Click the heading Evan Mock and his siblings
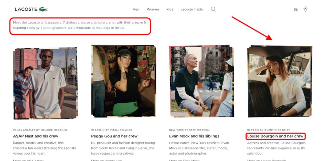Screen dimensions: 329x161 click(x=194, y=136)
